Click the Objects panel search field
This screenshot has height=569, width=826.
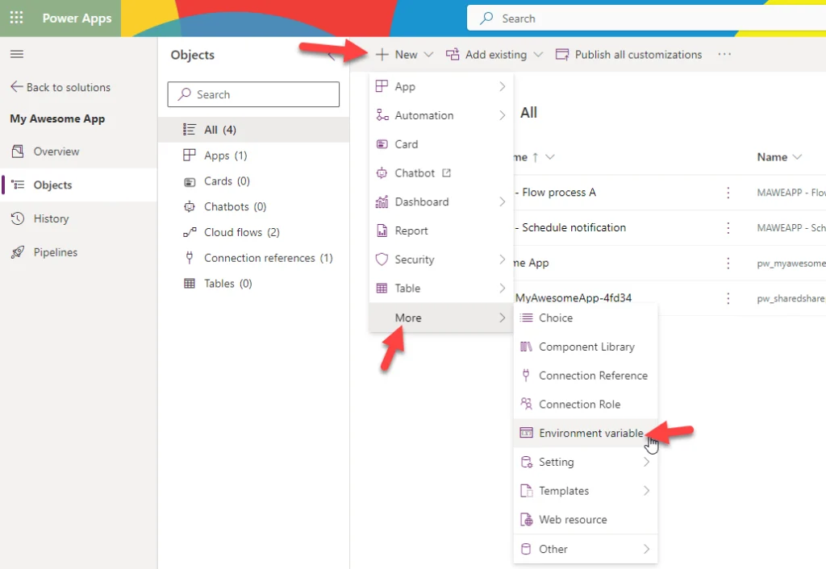(x=253, y=94)
